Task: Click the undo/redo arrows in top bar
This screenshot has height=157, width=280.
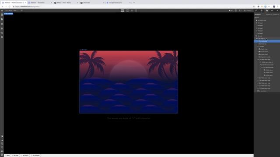Action: click(231, 10)
